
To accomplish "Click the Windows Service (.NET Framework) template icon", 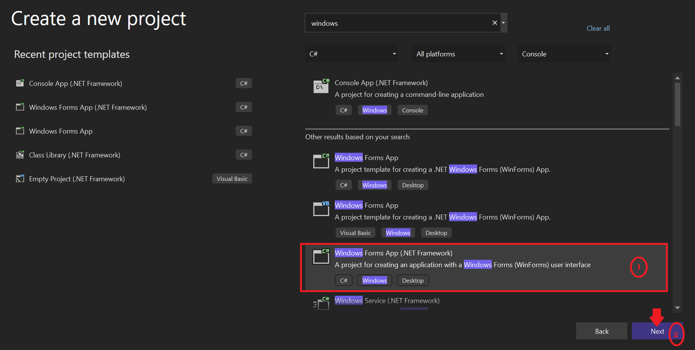I will click(322, 303).
